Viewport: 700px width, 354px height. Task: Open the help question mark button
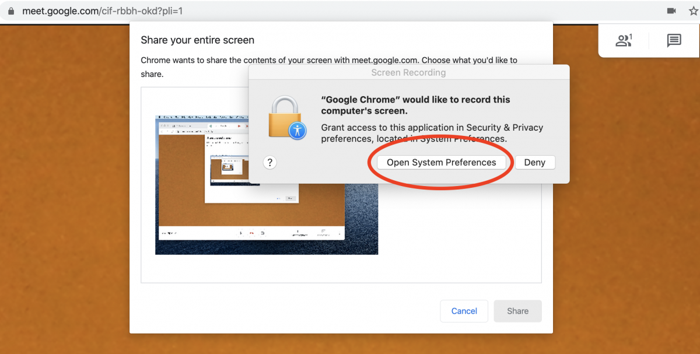click(269, 163)
